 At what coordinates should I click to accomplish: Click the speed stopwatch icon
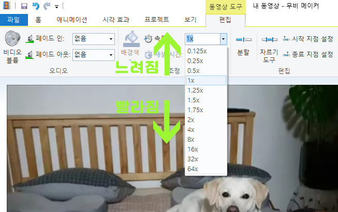click(x=148, y=39)
